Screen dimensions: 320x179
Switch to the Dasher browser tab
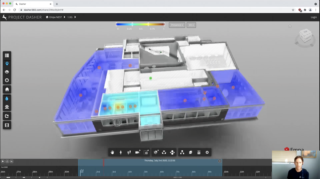tap(31, 4)
